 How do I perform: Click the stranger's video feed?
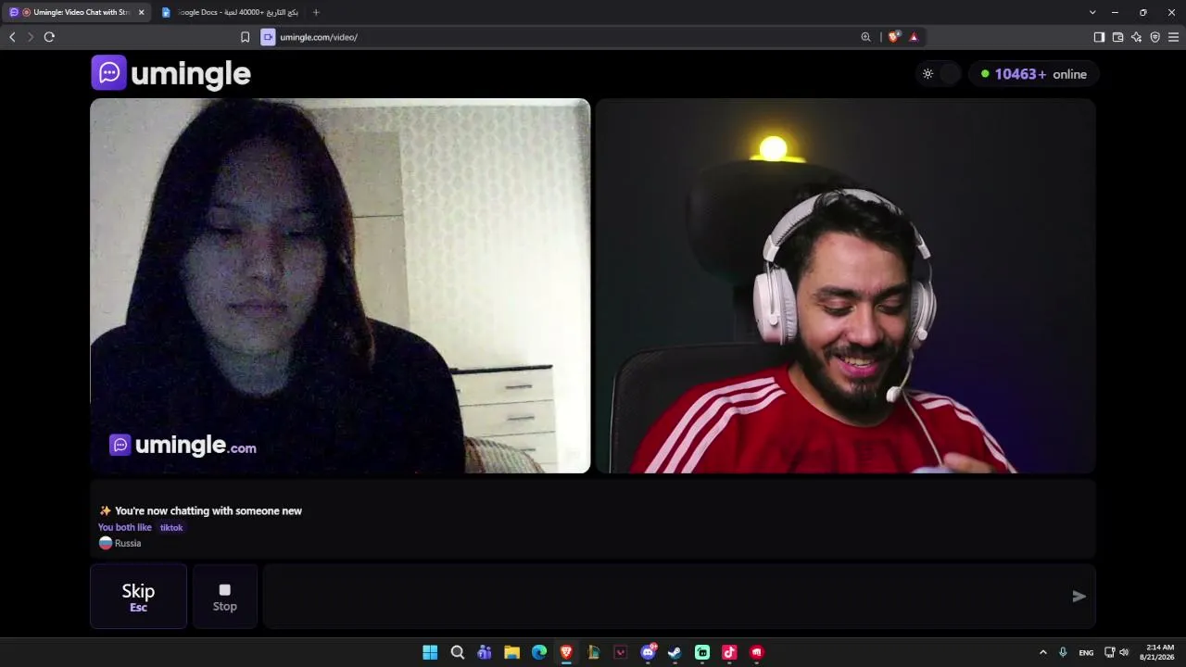click(x=340, y=286)
